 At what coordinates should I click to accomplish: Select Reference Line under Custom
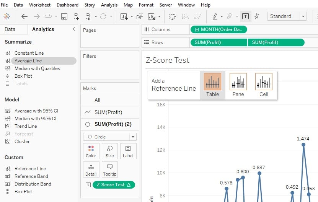click(x=30, y=169)
